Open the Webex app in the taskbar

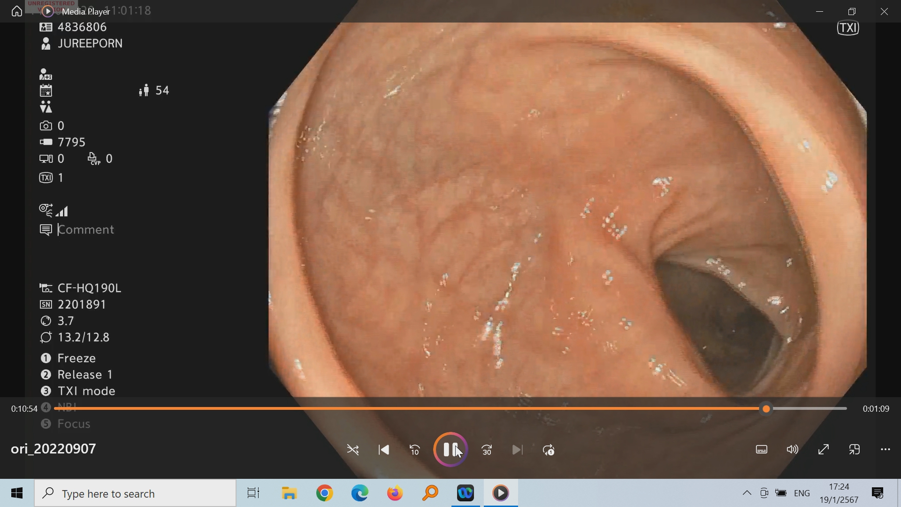[466, 493]
